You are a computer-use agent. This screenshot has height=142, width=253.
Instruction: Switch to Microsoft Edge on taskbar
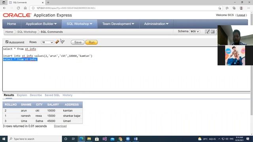[81, 139]
